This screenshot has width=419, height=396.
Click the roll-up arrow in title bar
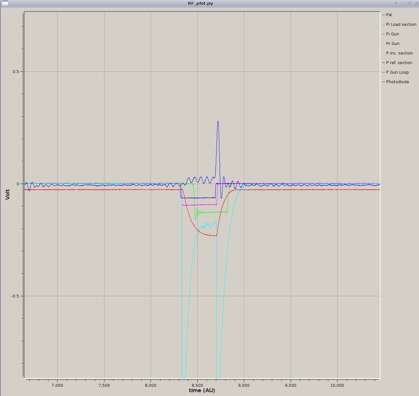point(396,4)
